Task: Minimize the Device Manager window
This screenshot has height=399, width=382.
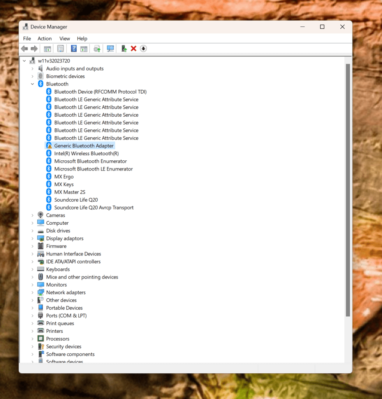Action: [x=302, y=27]
